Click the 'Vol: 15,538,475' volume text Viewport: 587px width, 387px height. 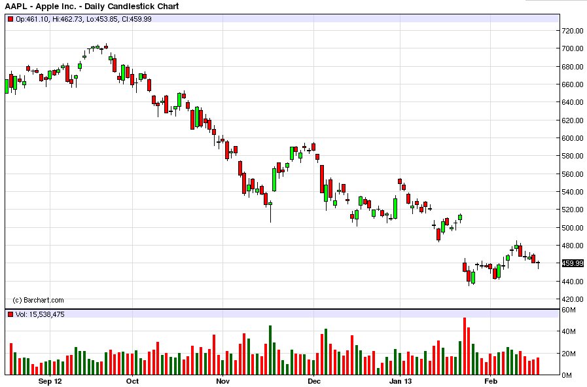[x=40, y=314]
